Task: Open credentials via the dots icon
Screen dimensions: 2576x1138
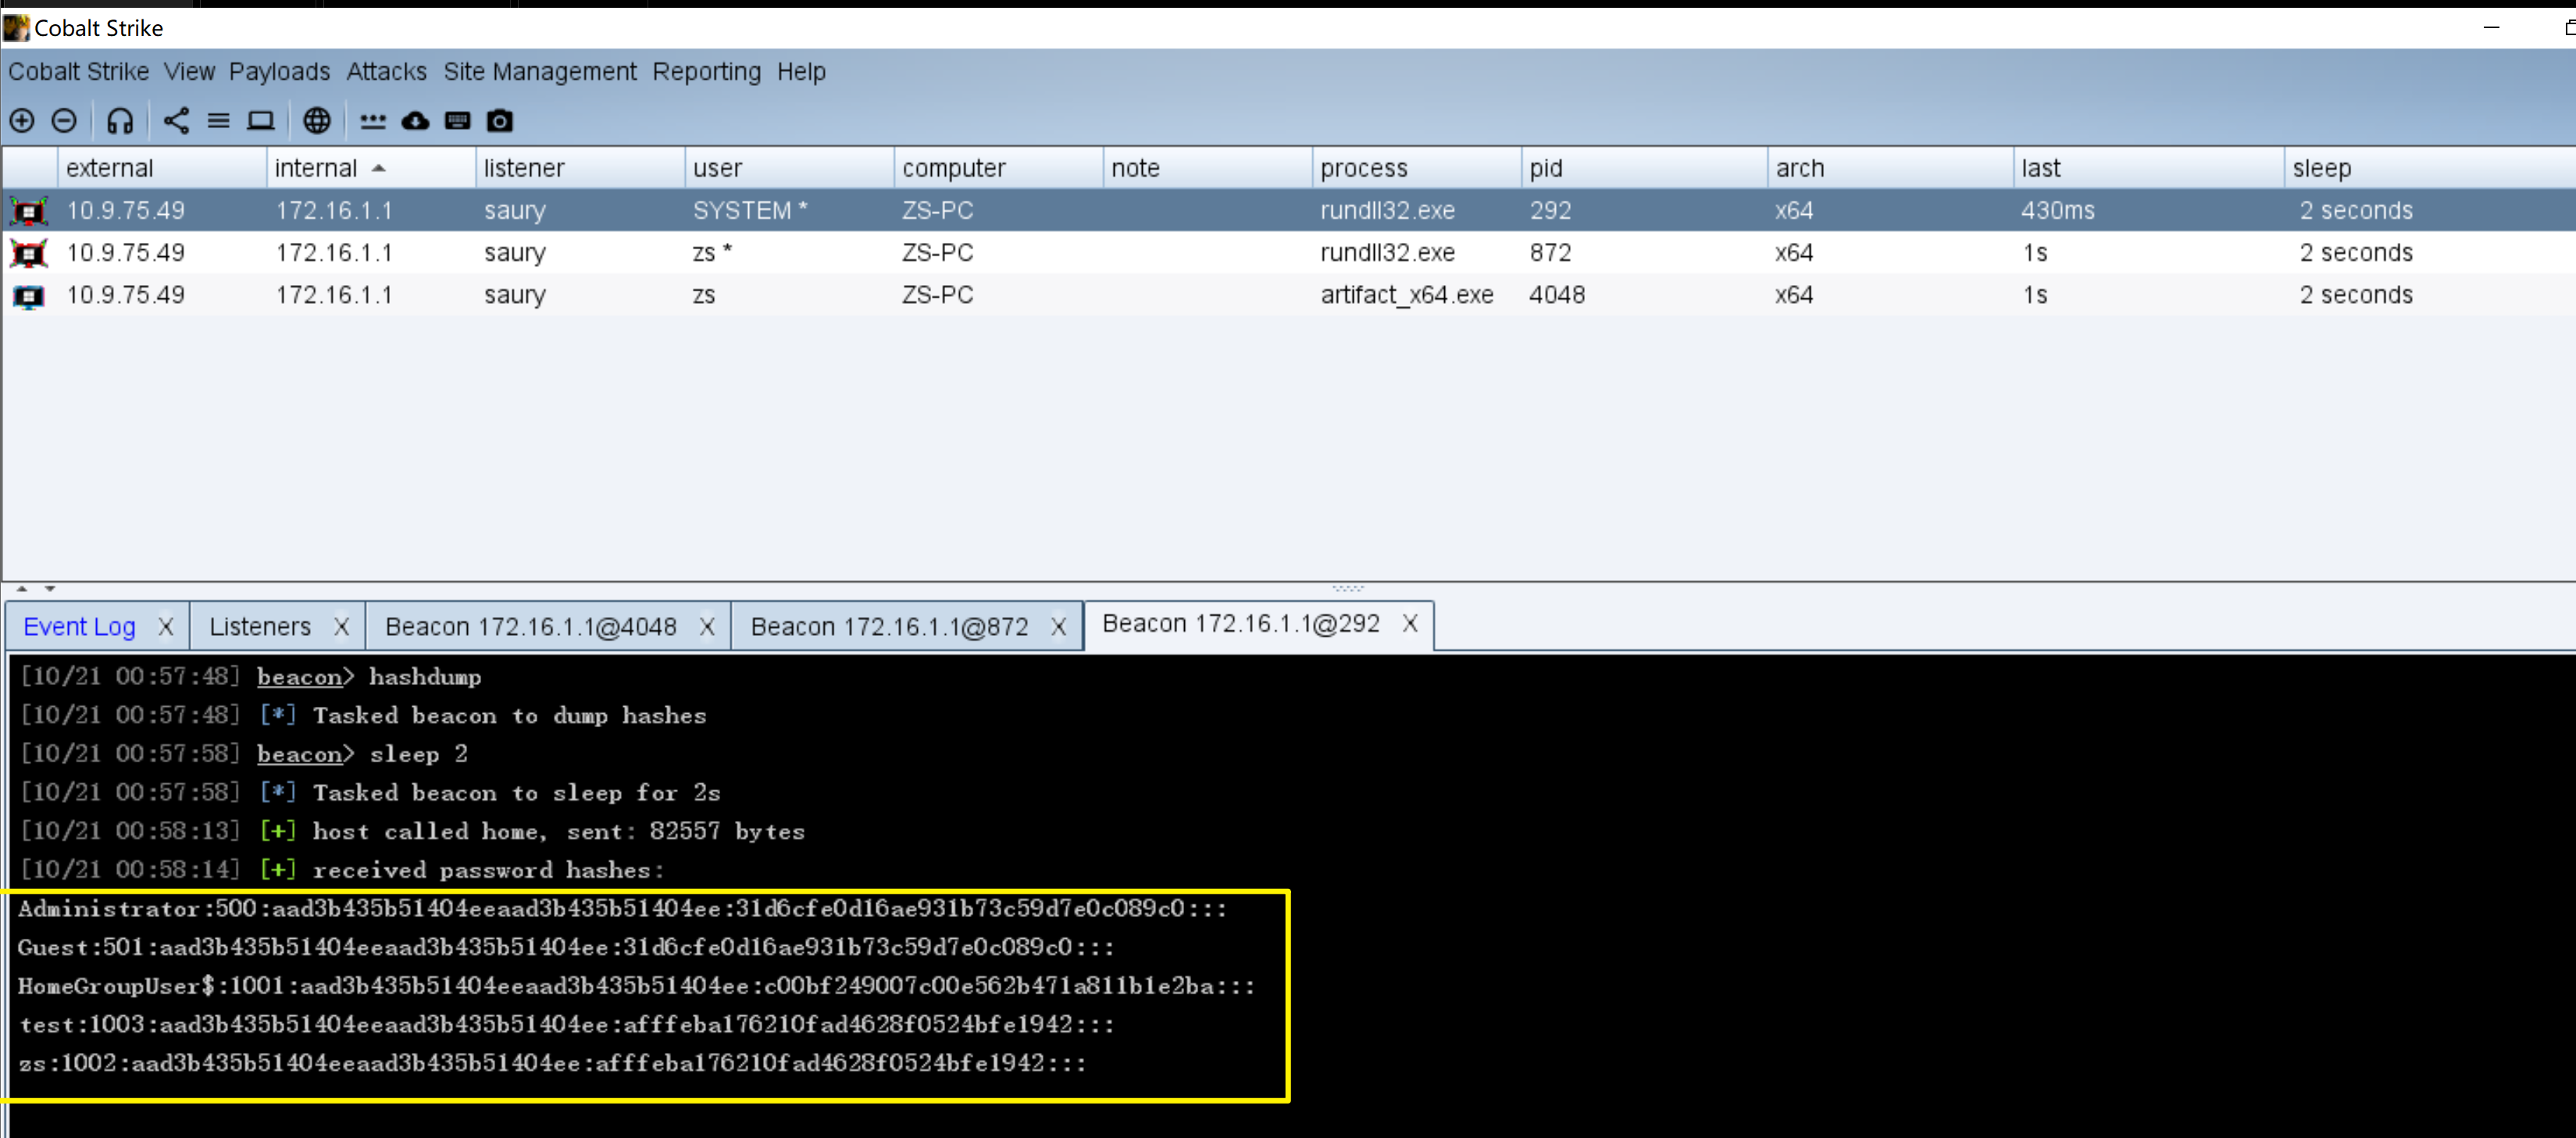Action: tap(373, 121)
